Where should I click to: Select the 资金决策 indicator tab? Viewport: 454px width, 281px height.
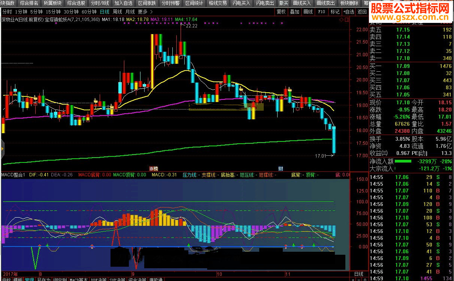[x=137, y=279]
